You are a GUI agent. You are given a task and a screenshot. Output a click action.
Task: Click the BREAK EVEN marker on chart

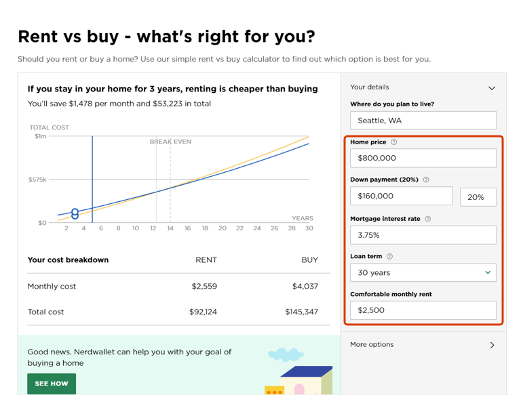pyautogui.click(x=170, y=142)
